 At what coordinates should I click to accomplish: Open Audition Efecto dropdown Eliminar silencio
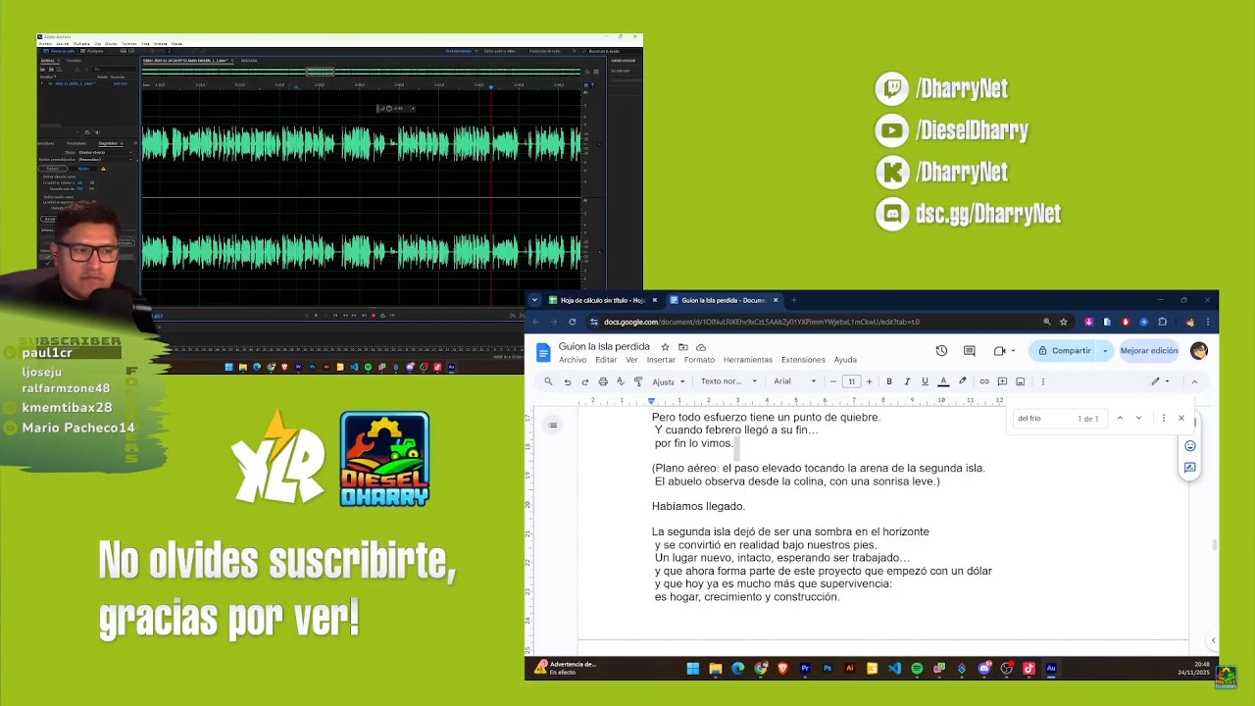click(x=105, y=152)
